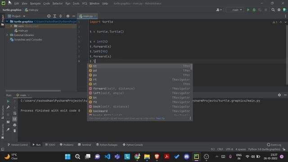Open the Navigate menu

(35, 4)
